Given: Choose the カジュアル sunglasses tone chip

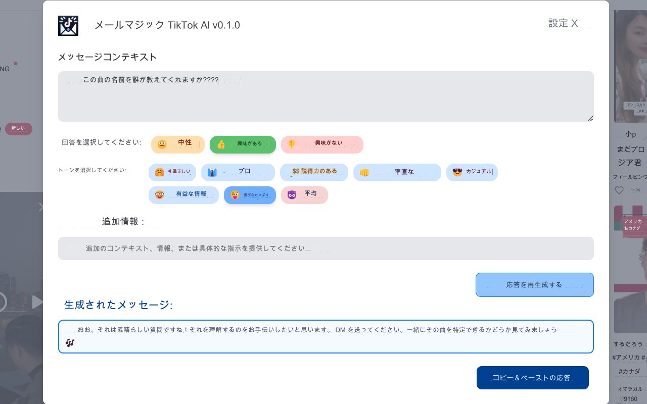Looking at the screenshot, I should [x=472, y=172].
